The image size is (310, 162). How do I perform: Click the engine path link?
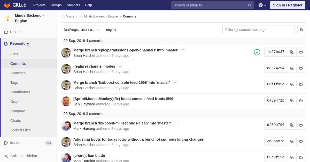111,30
